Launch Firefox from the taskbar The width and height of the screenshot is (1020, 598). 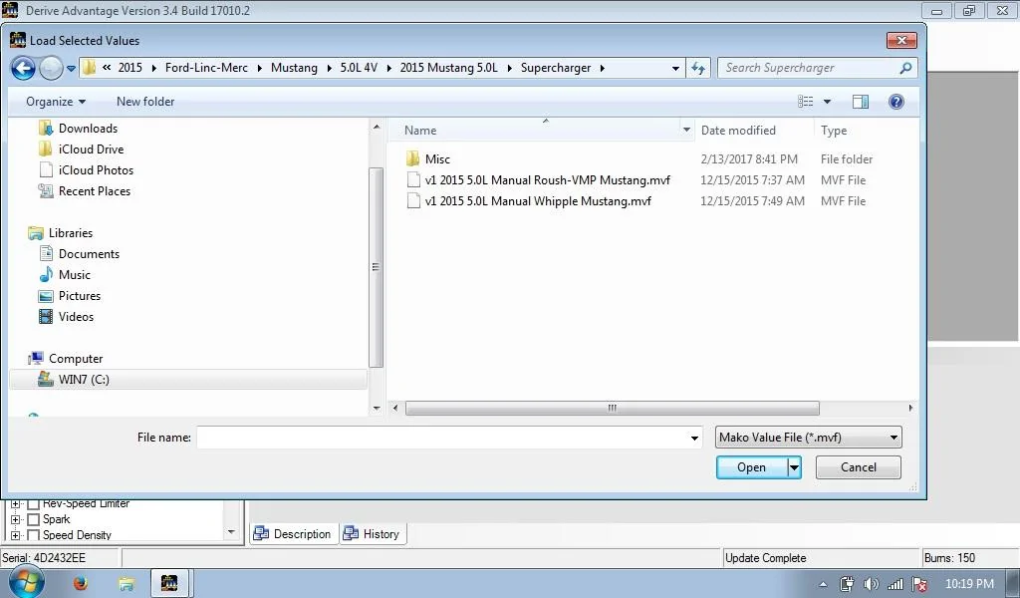pos(81,583)
